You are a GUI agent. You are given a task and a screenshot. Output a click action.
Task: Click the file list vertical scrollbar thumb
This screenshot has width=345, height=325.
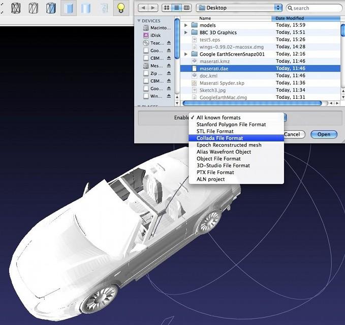pyautogui.click(x=342, y=30)
